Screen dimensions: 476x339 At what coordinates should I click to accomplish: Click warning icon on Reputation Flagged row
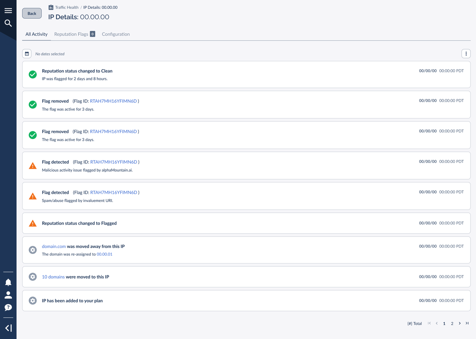tap(33, 223)
